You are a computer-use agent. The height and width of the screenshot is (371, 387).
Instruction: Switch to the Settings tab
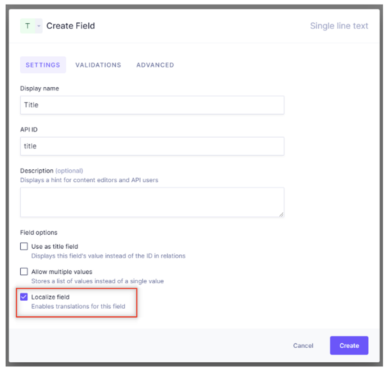pyautogui.click(x=43, y=65)
